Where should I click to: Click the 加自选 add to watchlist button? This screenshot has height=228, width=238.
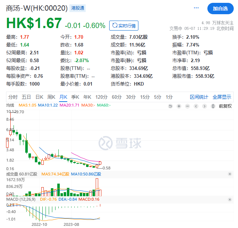click(x=221, y=9)
